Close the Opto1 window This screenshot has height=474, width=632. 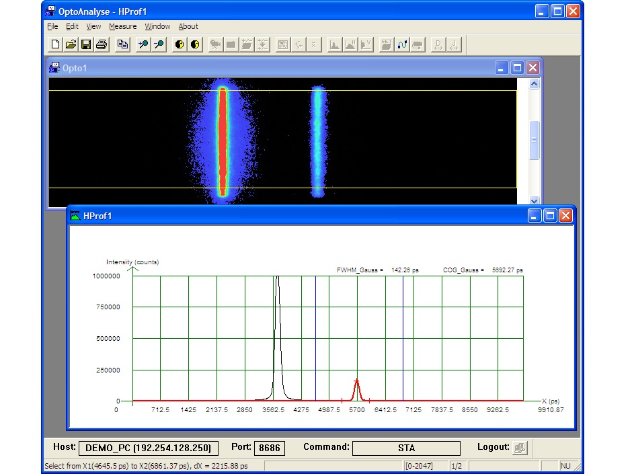click(533, 68)
